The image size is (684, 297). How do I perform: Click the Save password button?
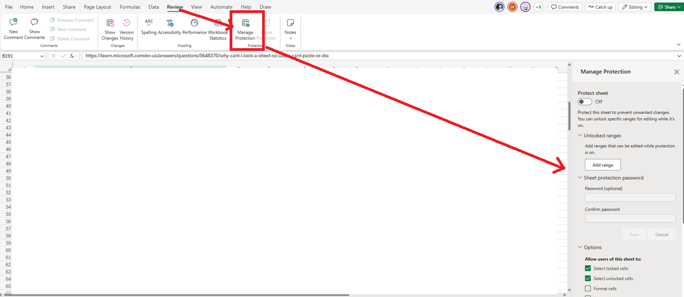pos(634,234)
